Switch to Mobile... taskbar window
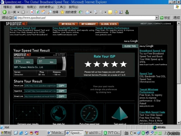181x136 pixels. pyautogui.click(x=56, y=133)
